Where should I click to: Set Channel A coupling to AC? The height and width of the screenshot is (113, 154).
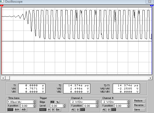[73, 110]
